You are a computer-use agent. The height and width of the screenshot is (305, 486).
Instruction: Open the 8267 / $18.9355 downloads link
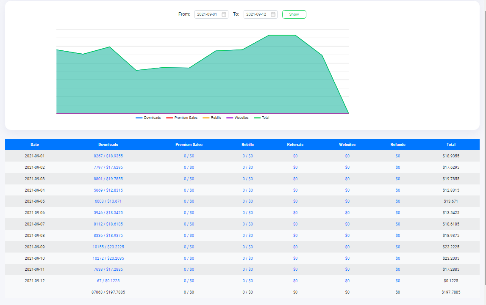tap(108, 156)
